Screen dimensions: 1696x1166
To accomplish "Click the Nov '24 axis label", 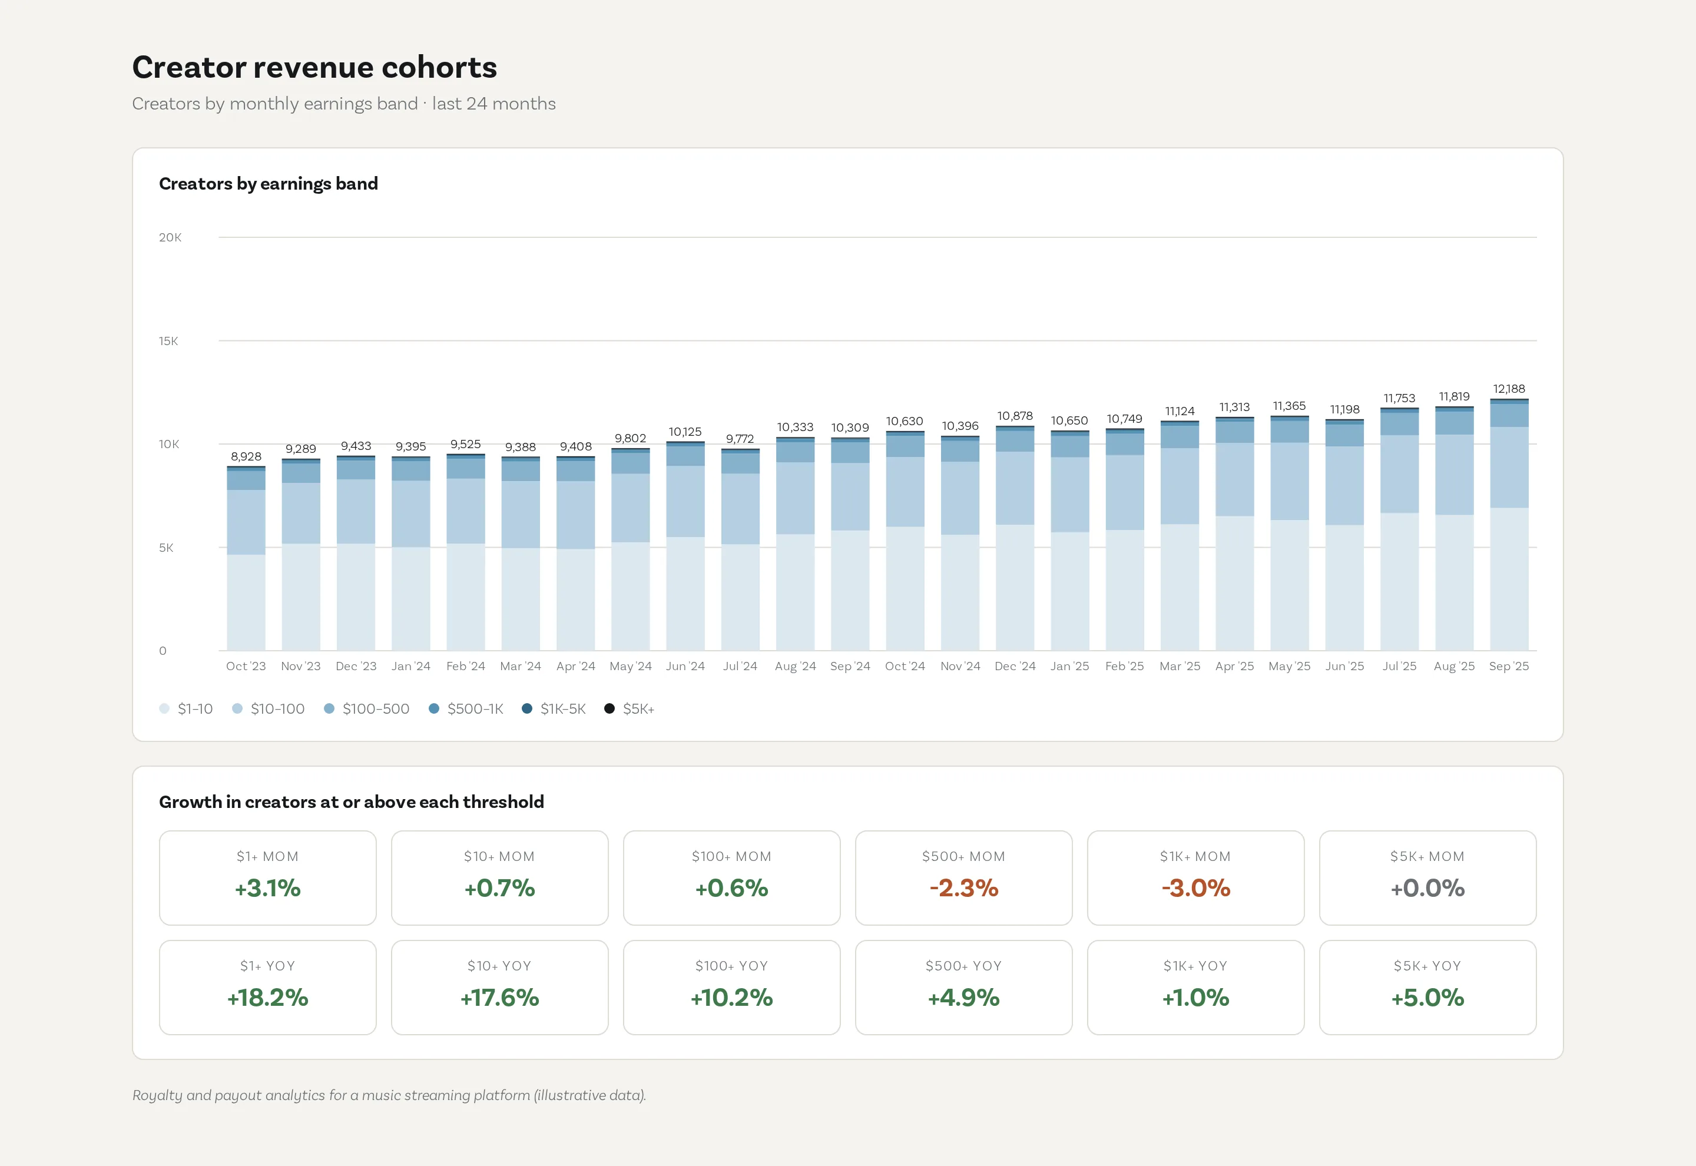I will coord(960,666).
